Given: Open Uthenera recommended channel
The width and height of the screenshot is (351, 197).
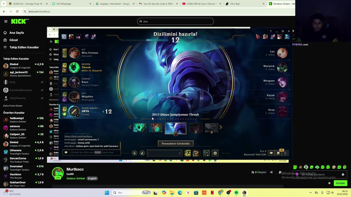Looking at the screenshot, I should click(x=23, y=152).
